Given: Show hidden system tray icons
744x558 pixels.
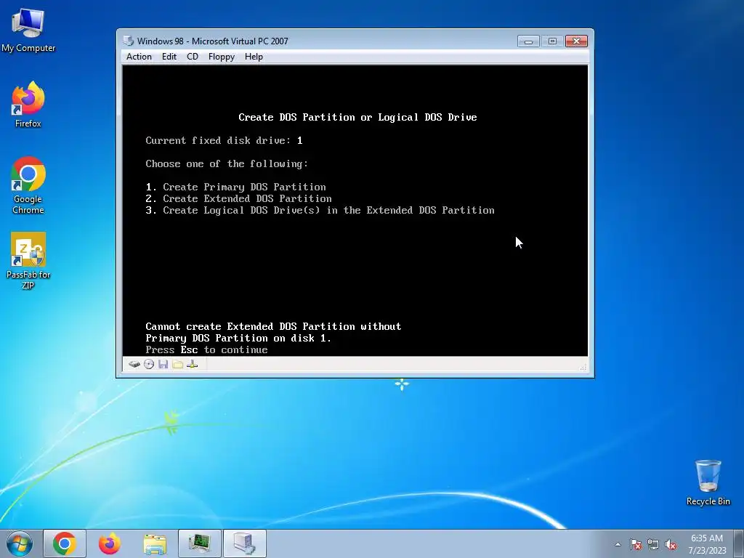Looking at the screenshot, I should 618,544.
